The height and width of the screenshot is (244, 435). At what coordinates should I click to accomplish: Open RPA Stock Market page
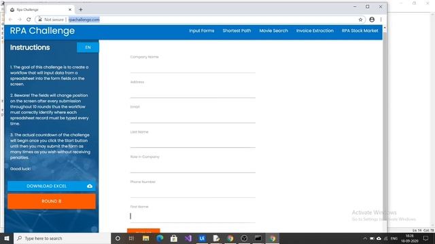[x=360, y=30]
